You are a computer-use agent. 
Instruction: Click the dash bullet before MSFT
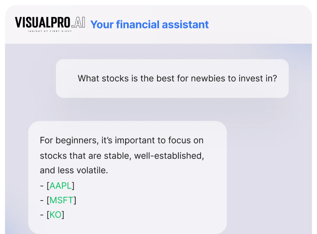[42, 201]
